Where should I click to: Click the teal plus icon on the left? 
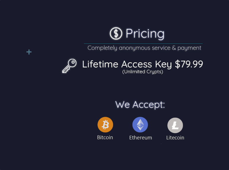coord(29,52)
